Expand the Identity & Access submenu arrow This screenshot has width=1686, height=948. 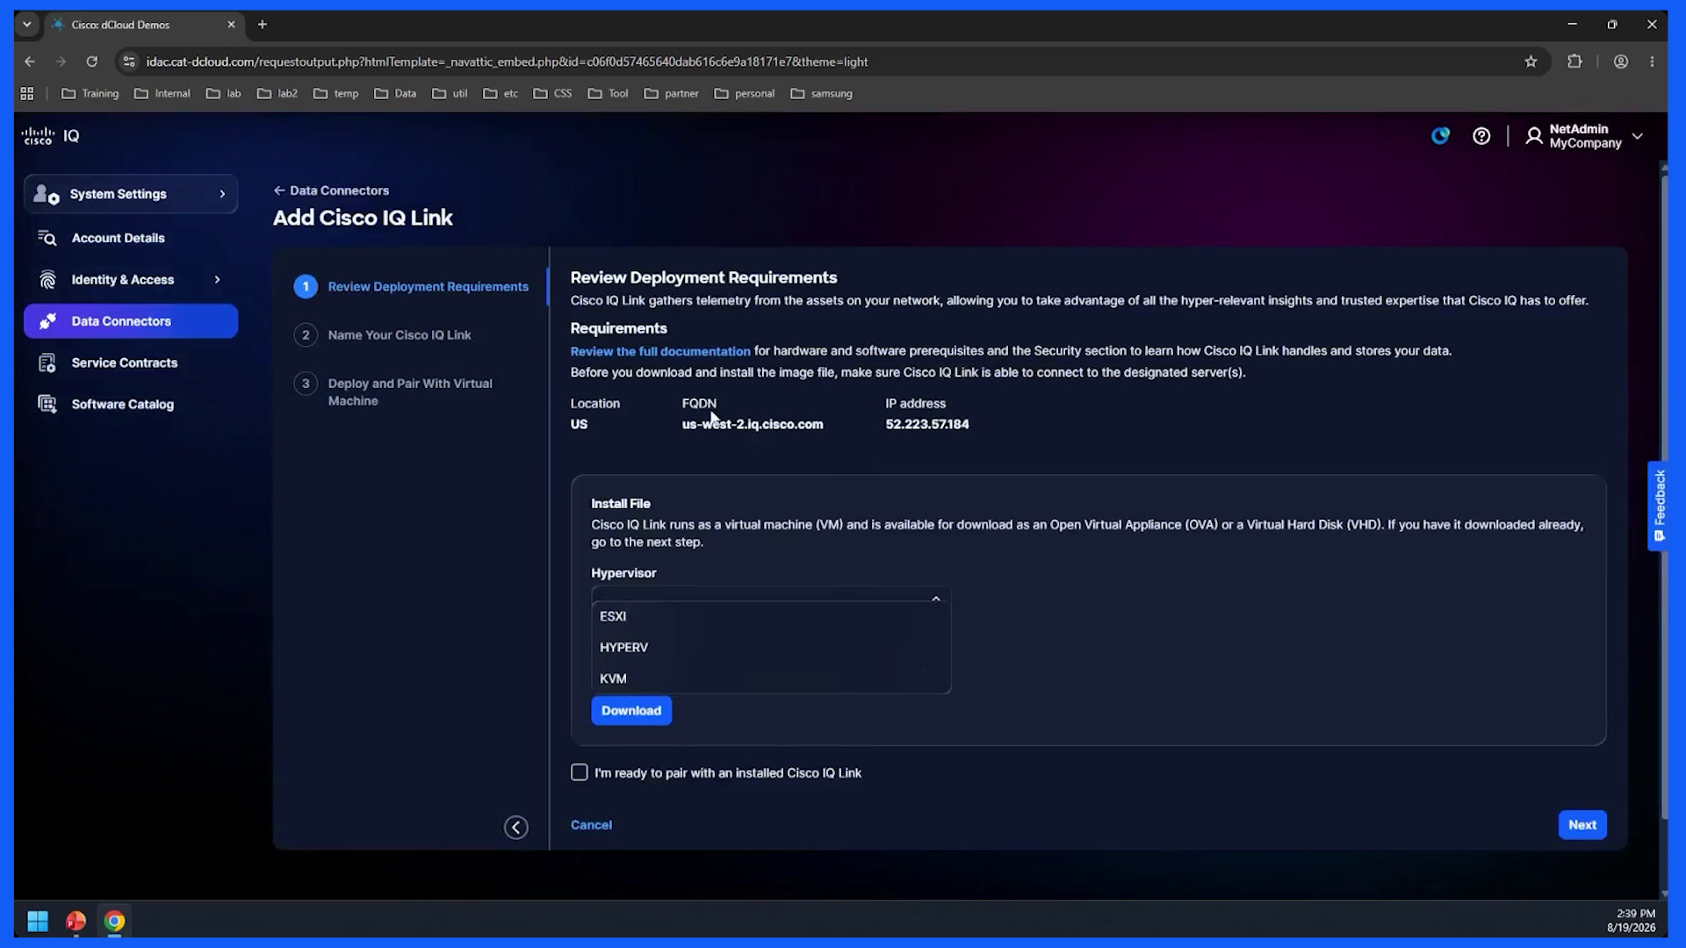tap(217, 280)
